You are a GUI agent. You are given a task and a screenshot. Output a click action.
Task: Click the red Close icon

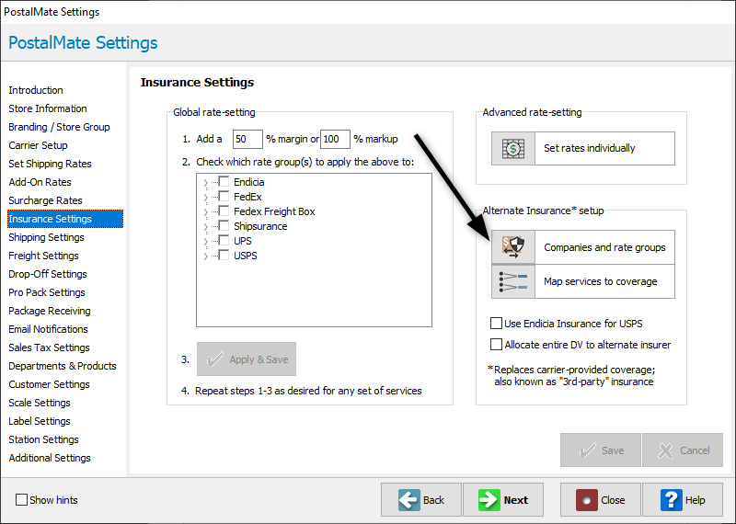(587, 500)
